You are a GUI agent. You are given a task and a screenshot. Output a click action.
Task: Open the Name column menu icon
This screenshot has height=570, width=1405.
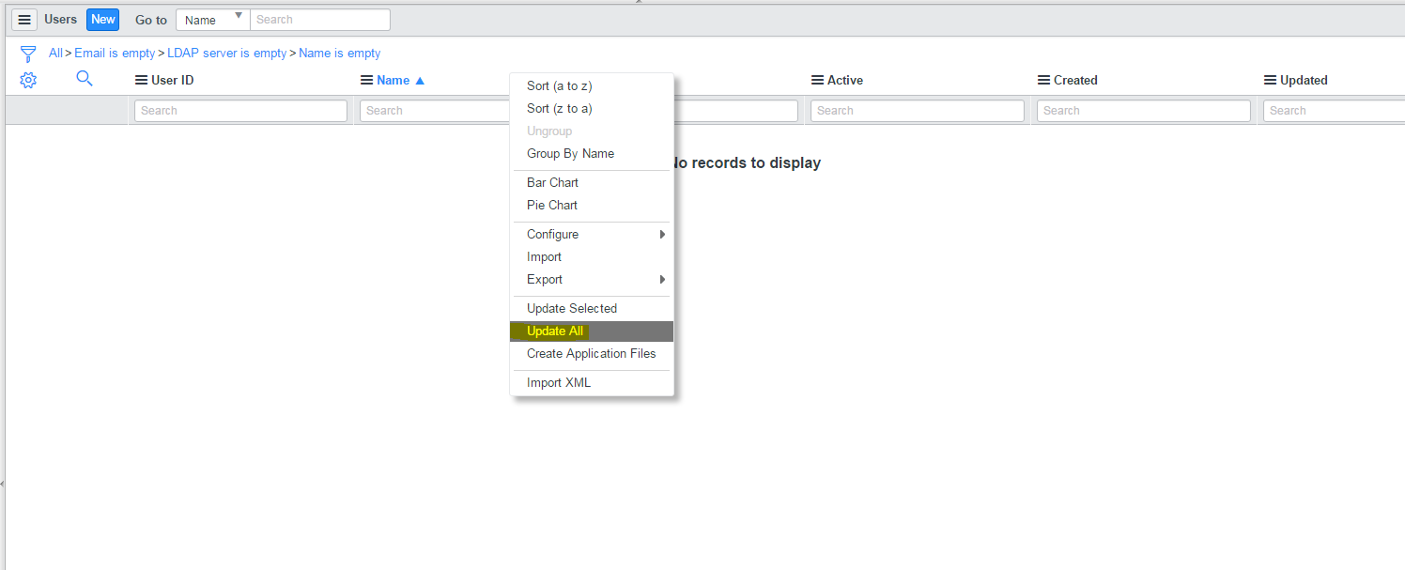click(x=367, y=81)
